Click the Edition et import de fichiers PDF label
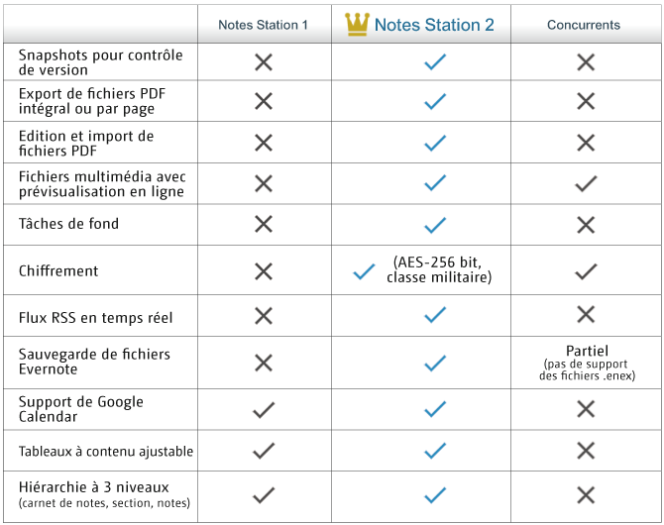Viewport: 664px width, 525px height. [86, 143]
